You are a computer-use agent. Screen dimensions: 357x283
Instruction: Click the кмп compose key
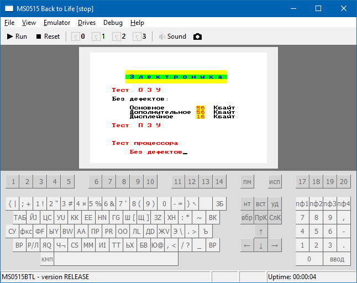47,259
